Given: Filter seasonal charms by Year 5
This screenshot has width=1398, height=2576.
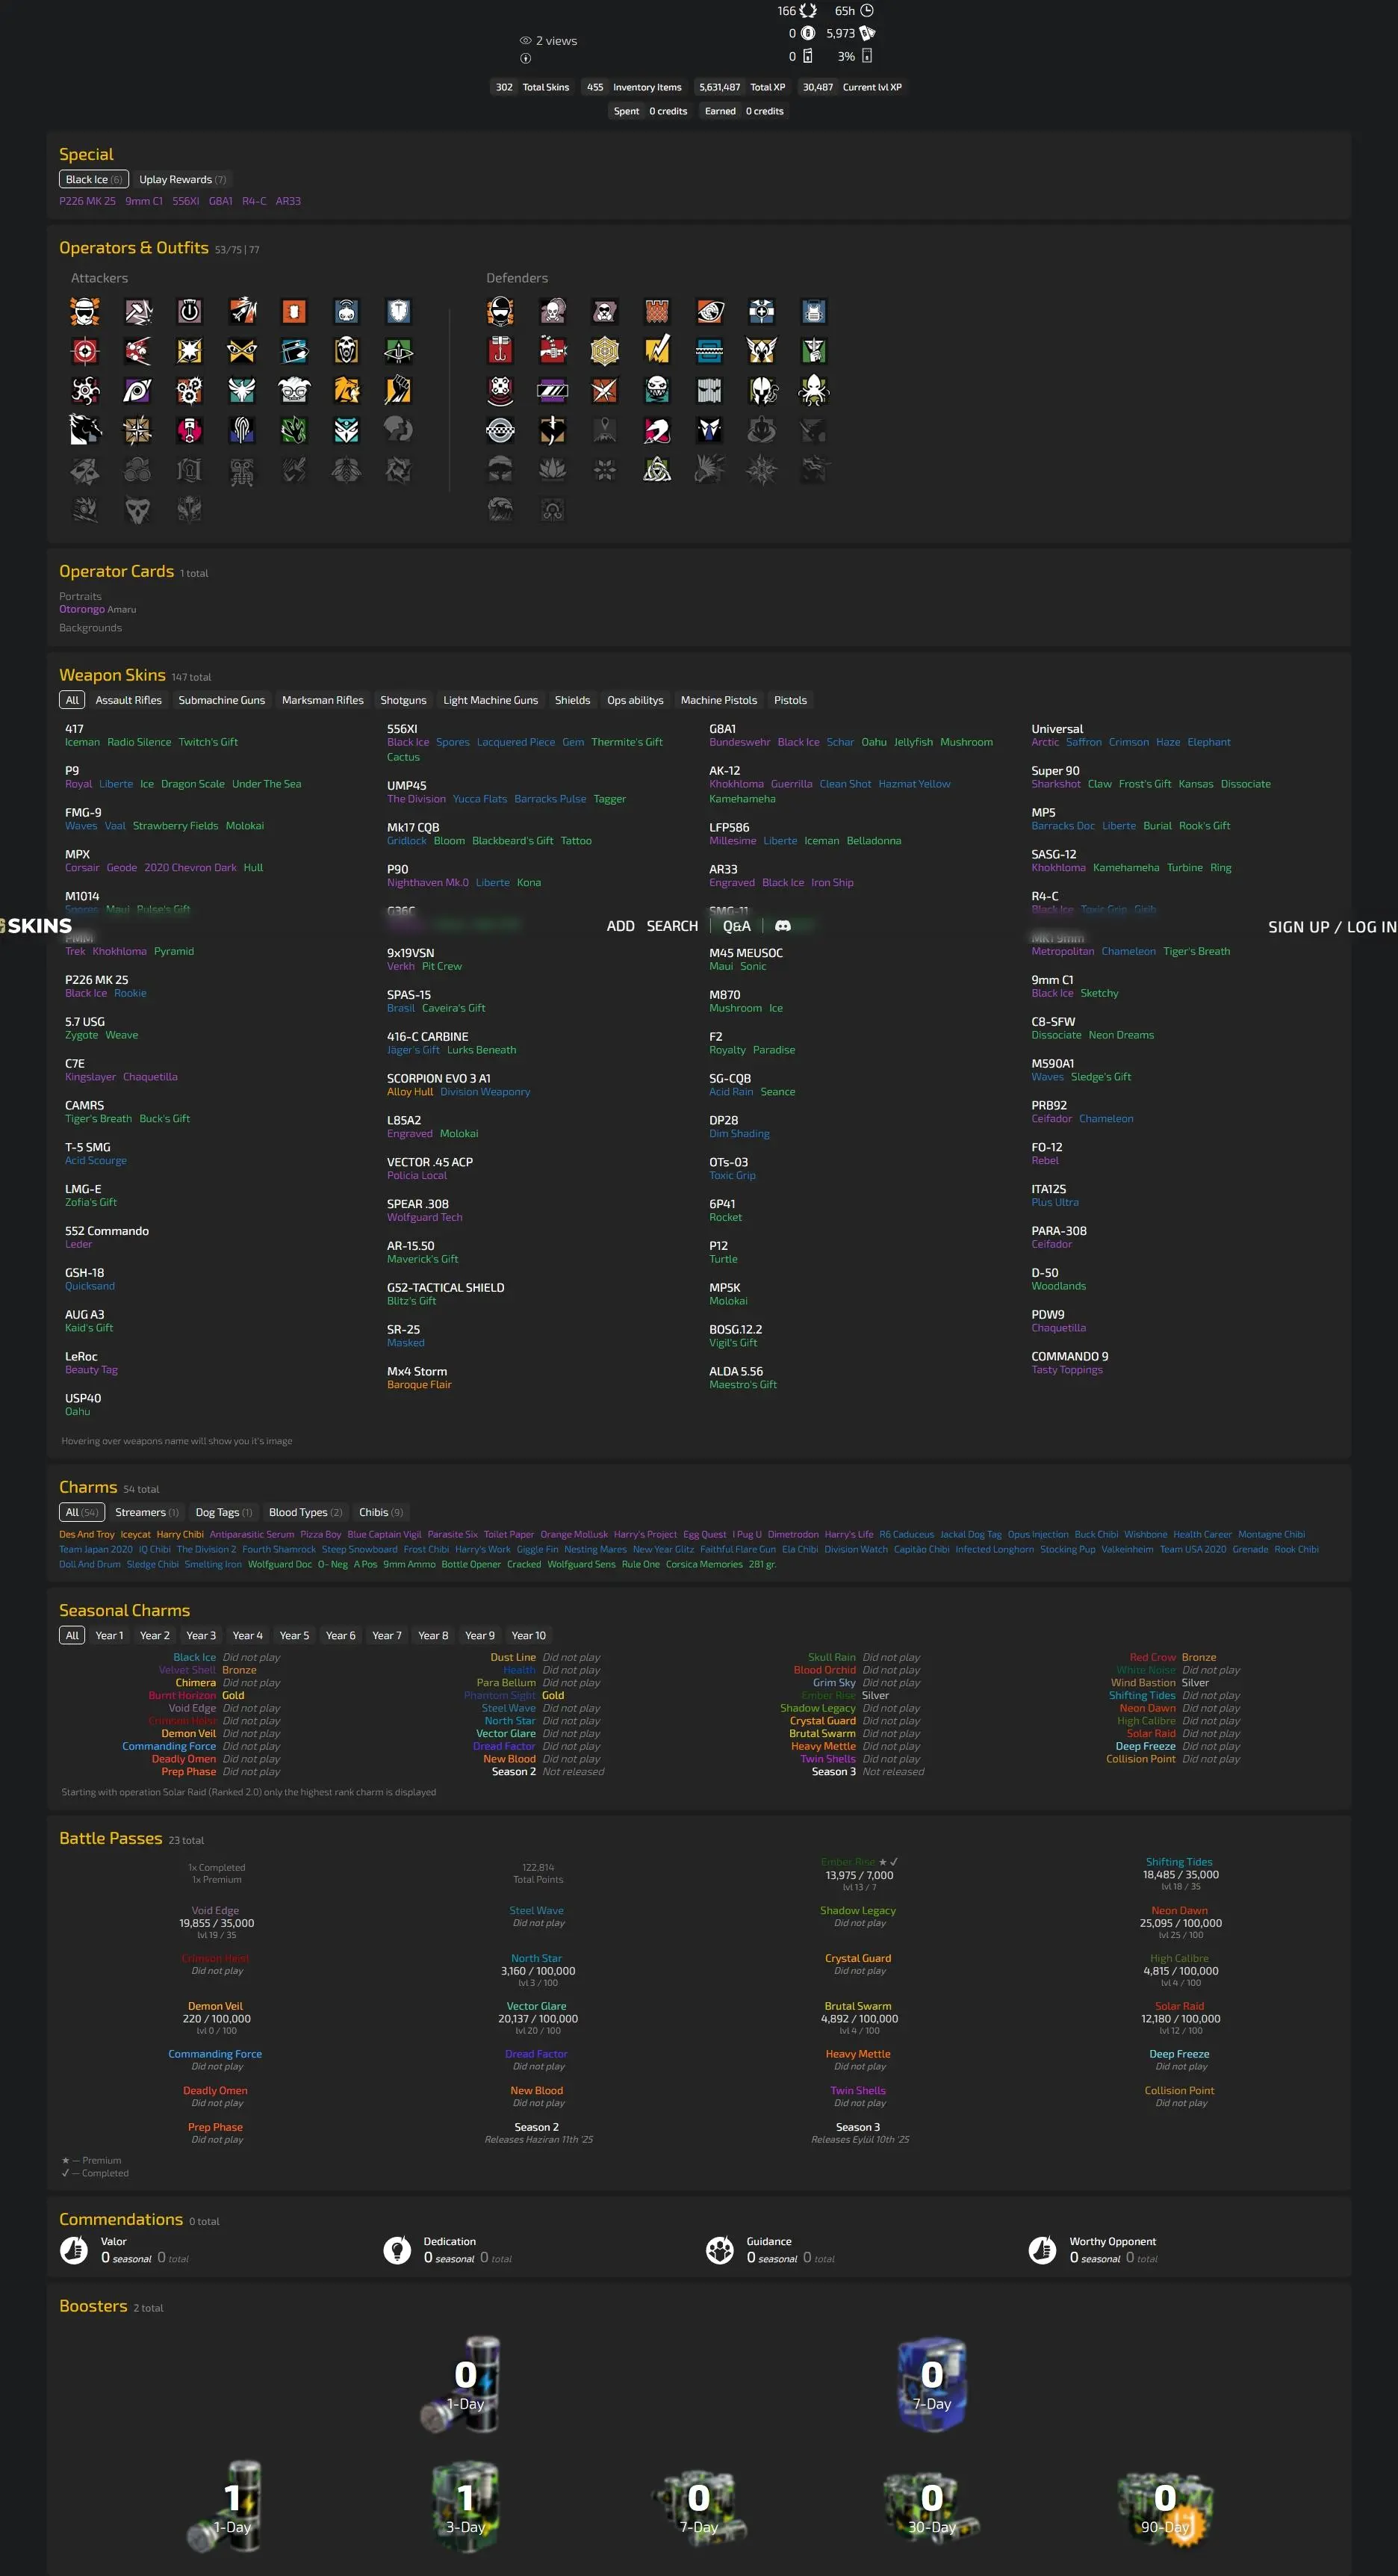Looking at the screenshot, I should (293, 1635).
